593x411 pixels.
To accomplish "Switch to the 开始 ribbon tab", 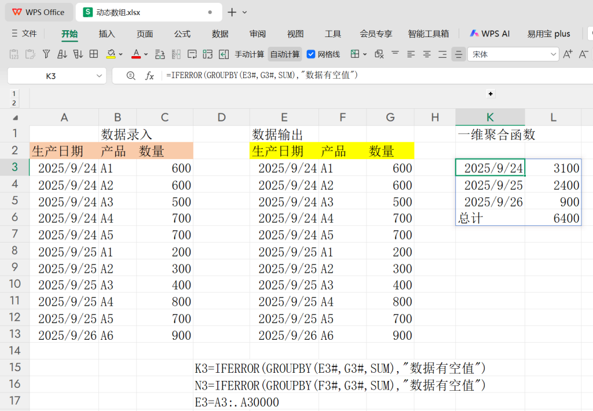I will [69, 34].
